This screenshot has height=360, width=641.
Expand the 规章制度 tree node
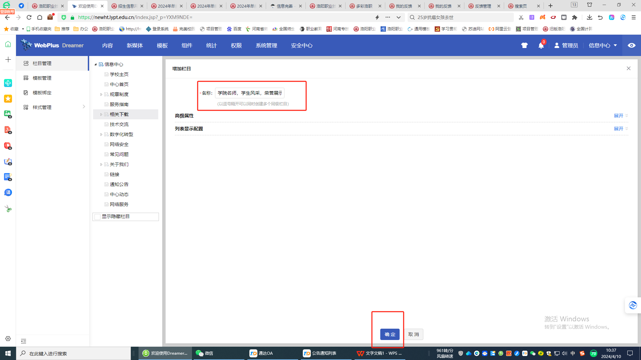(101, 94)
